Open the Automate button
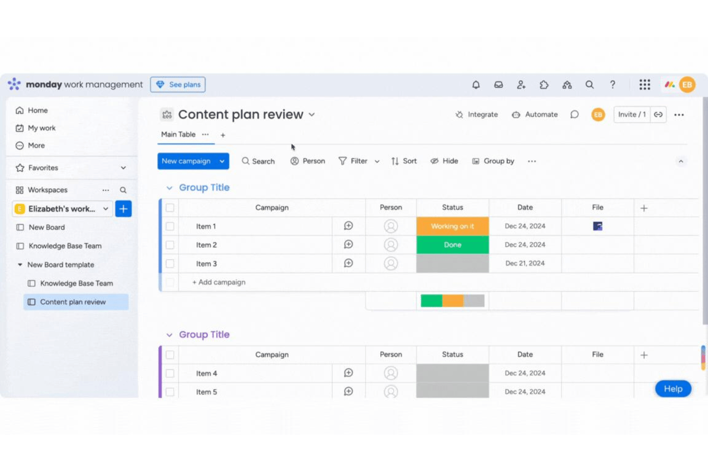Viewport: 708px width, 472px height. click(x=535, y=115)
